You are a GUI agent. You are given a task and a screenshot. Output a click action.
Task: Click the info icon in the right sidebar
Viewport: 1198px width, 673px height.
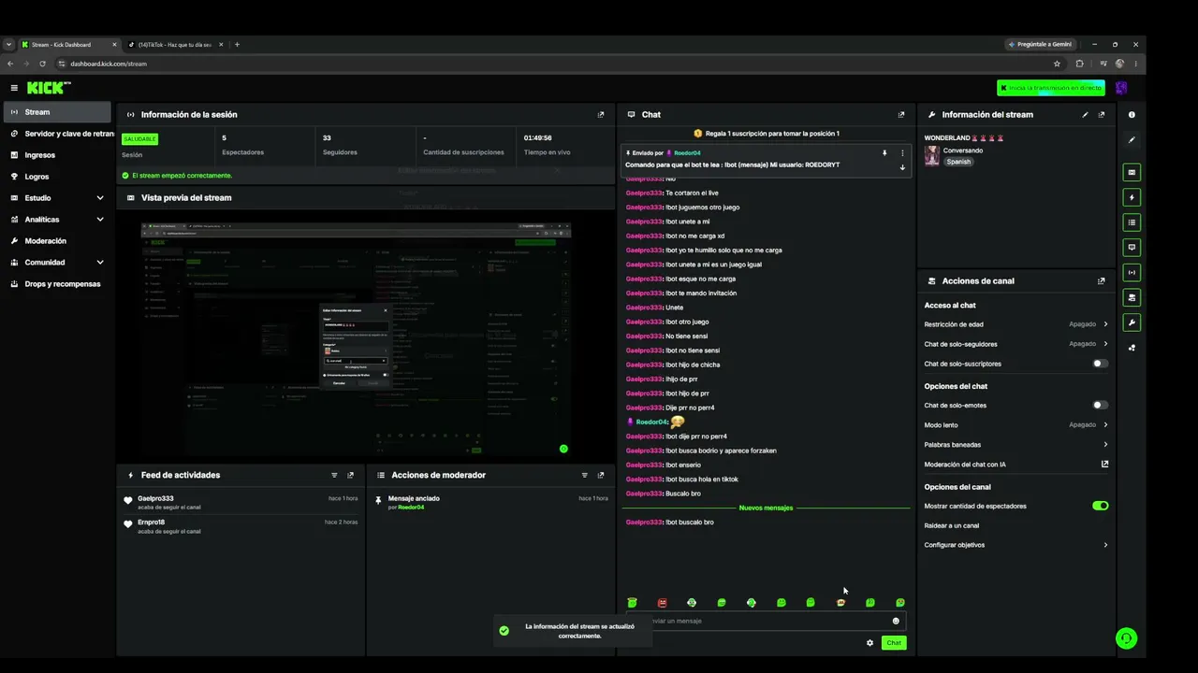(x=1132, y=115)
